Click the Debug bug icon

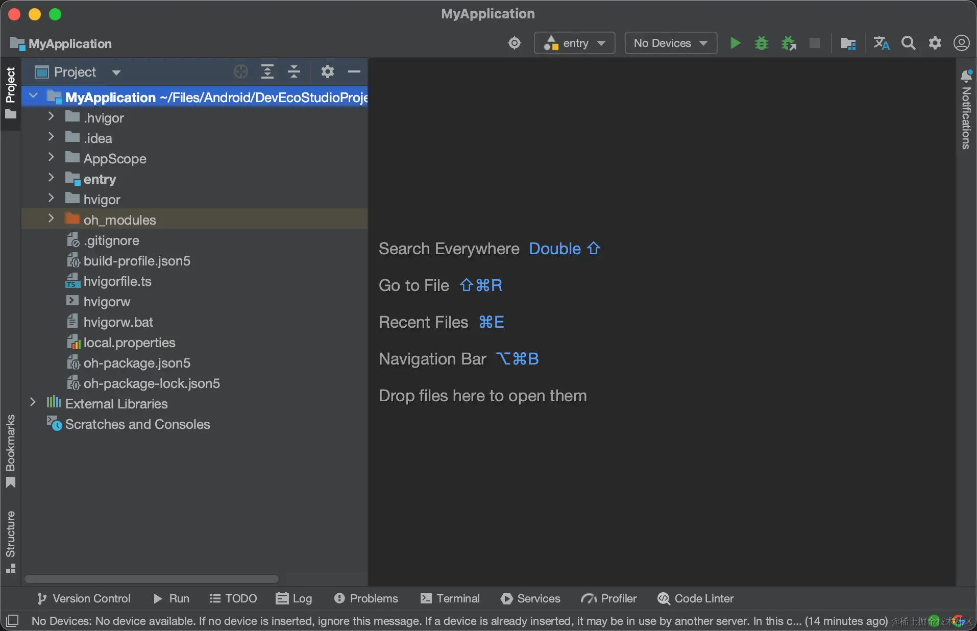pyautogui.click(x=762, y=43)
